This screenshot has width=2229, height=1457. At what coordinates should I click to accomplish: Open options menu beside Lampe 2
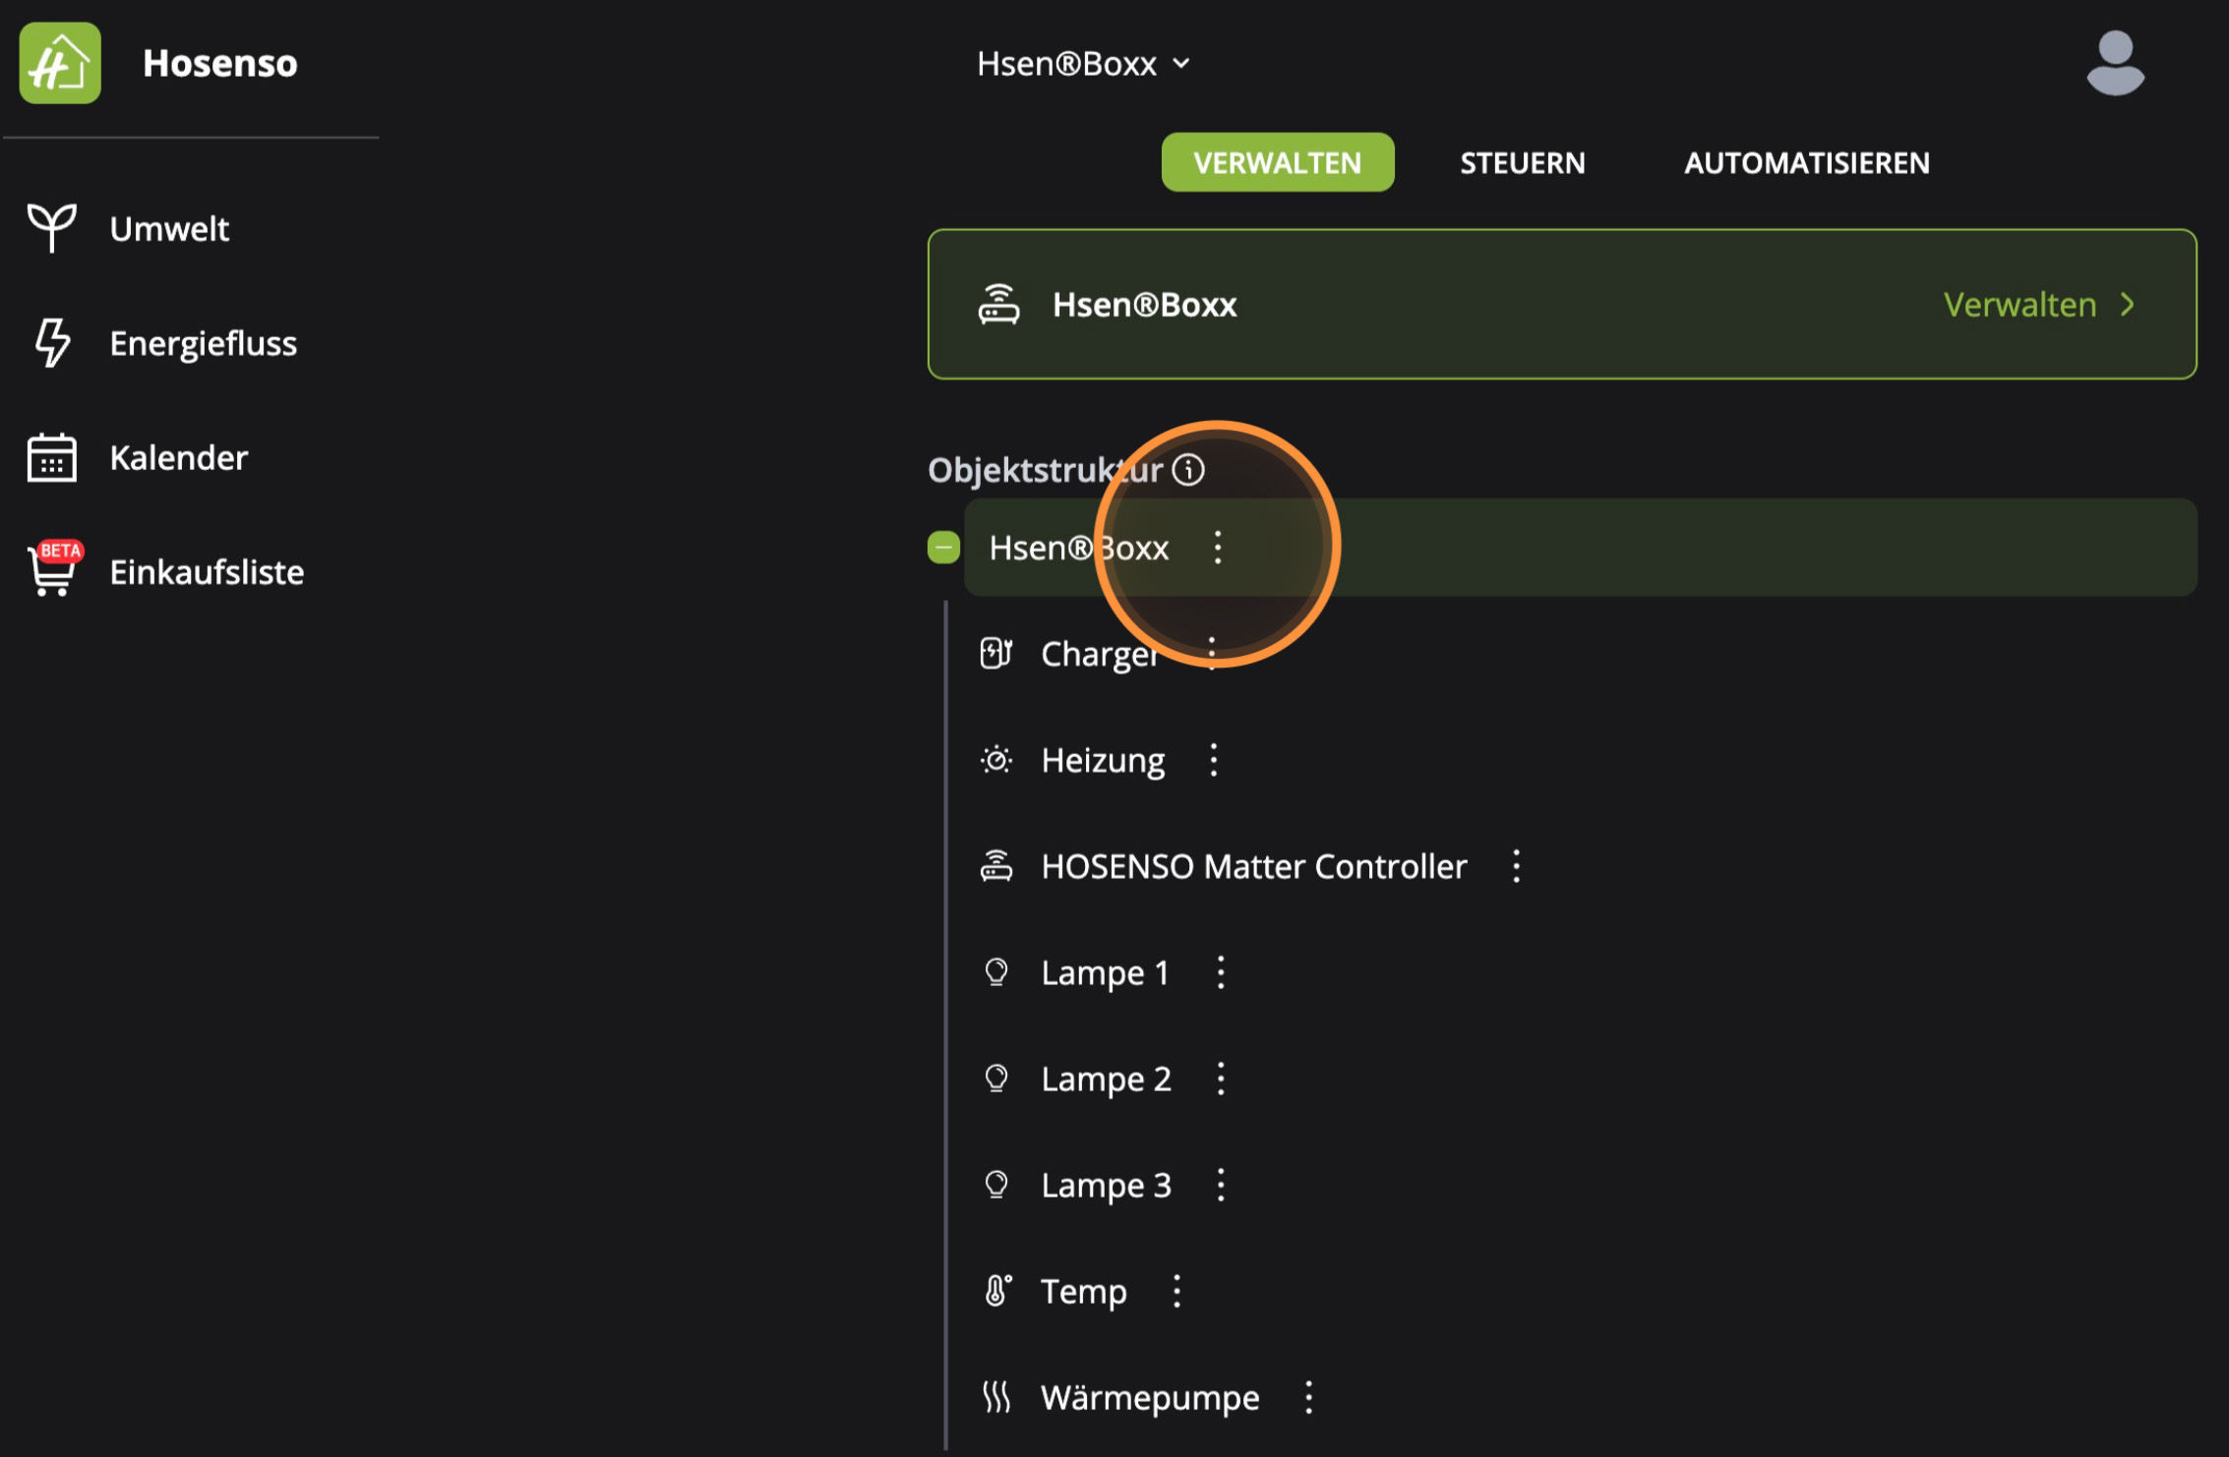1221,1078
